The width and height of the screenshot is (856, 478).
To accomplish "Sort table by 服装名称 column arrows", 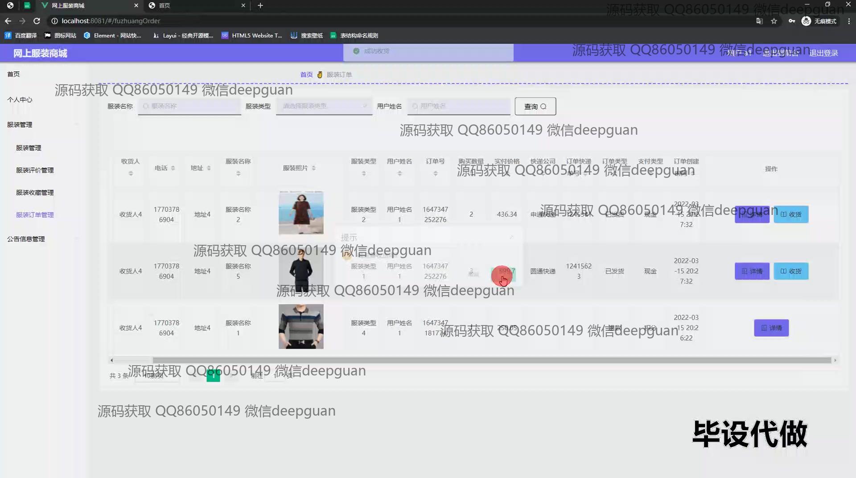I will [x=238, y=173].
